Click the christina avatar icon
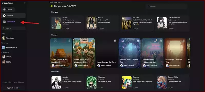This screenshot has height=92, width=205. click(x=4, y=57)
